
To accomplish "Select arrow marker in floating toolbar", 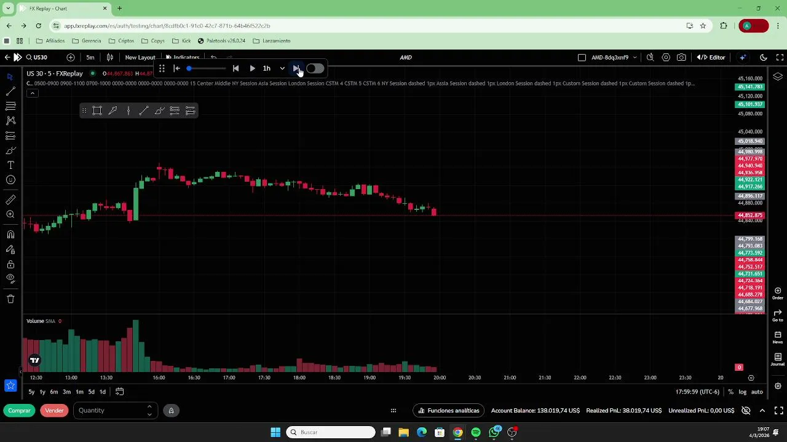I will (113, 111).
